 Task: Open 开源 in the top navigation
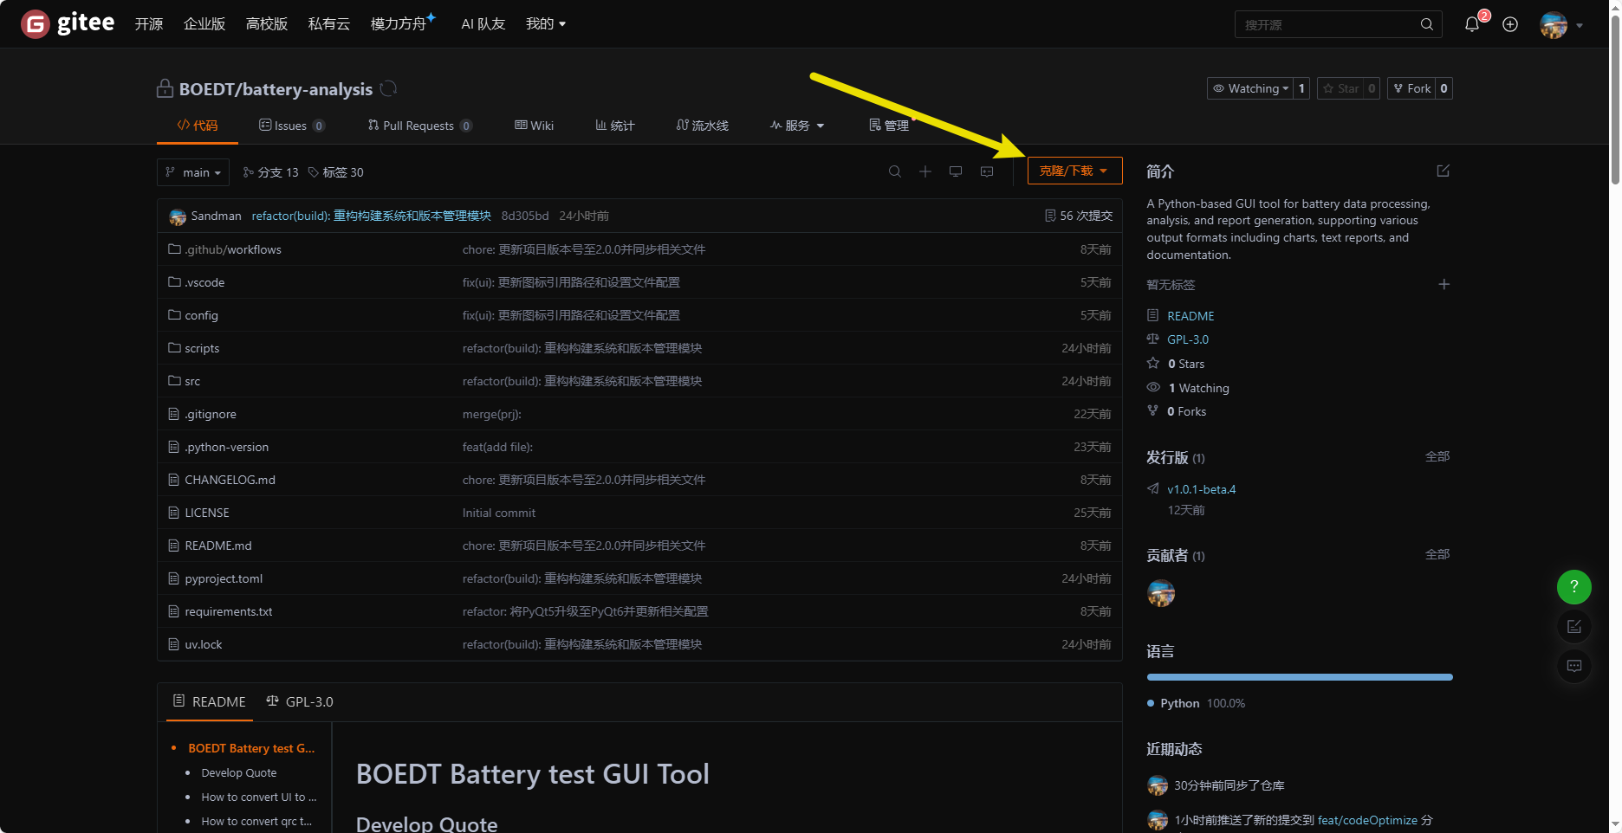[149, 23]
